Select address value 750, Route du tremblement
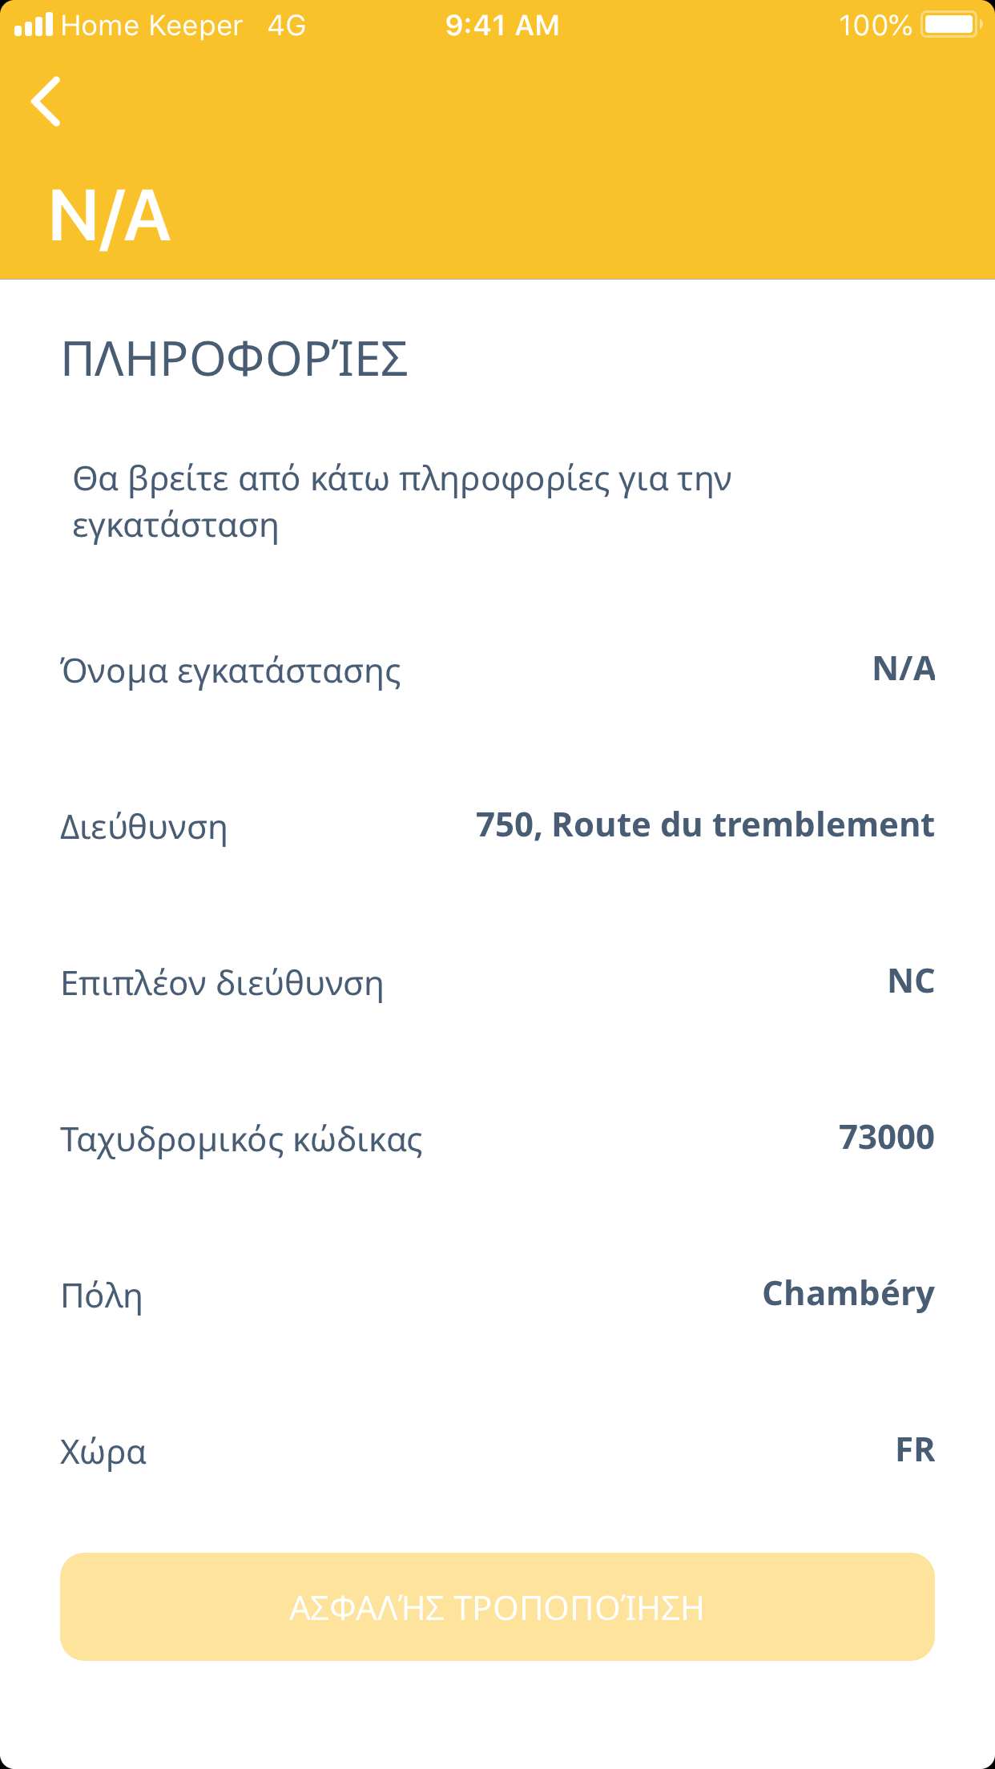Viewport: 995px width, 1769px height. [704, 825]
